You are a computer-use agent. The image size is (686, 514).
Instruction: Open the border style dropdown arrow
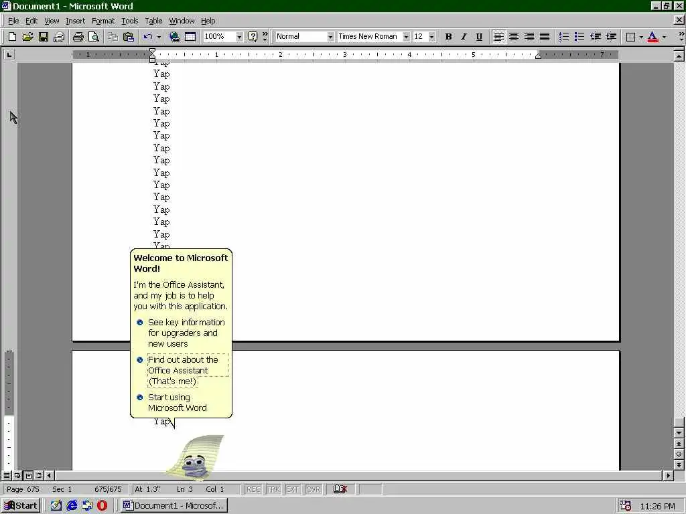point(641,37)
